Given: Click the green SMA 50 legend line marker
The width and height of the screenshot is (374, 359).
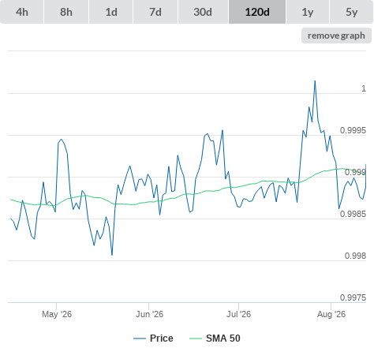Looking at the screenshot, I should coord(196,338).
